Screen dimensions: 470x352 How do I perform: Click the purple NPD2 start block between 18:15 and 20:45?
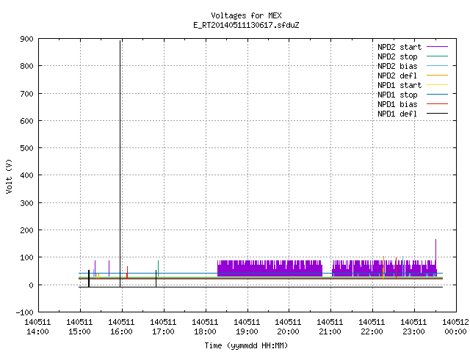[270, 268]
